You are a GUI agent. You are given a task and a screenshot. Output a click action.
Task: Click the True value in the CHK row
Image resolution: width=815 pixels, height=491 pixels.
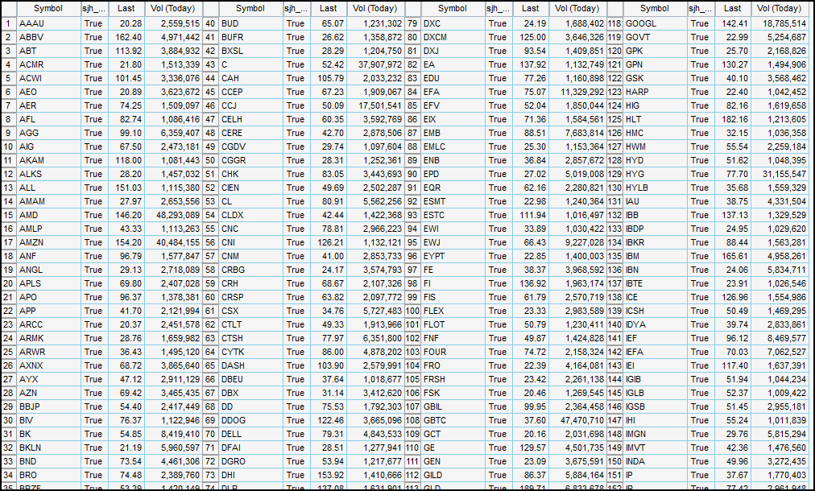tap(296, 174)
